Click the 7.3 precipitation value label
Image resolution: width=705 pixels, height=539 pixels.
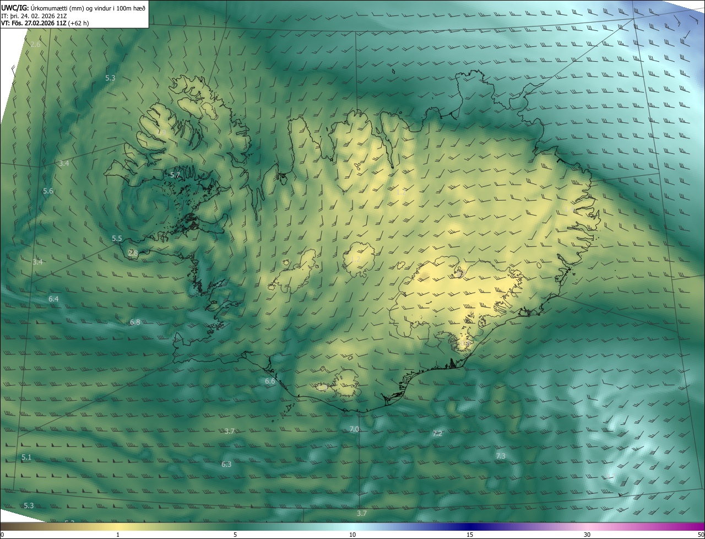pos(500,456)
